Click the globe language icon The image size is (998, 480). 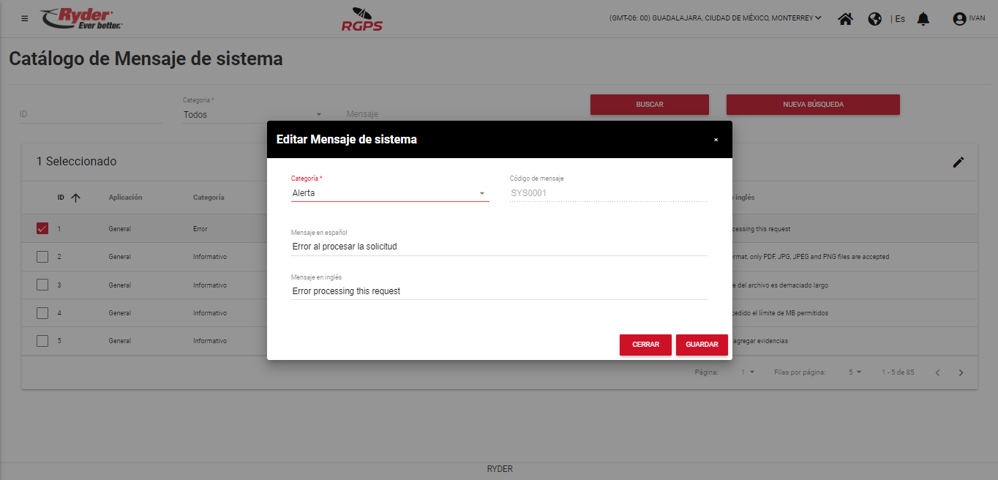[x=874, y=19]
